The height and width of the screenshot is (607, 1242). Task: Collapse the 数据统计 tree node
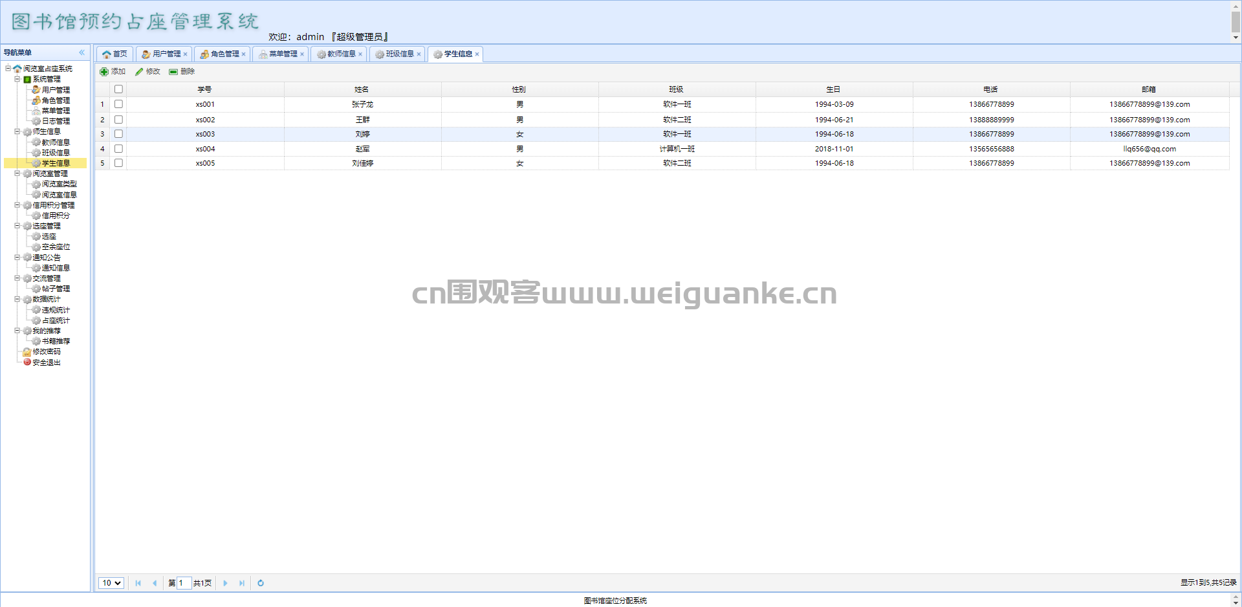(x=17, y=300)
